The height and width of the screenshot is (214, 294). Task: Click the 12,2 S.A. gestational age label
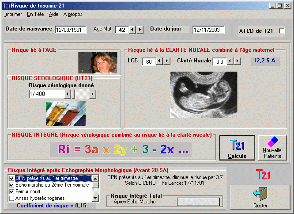[x=265, y=61]
